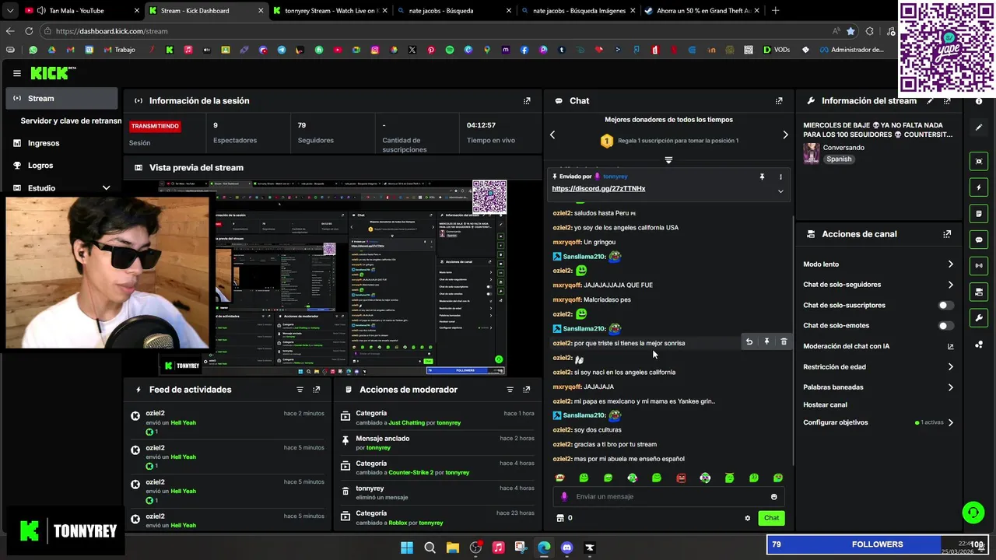996x560 pixels.
Task: Switch to tonnyrey Stream browser tab
Action: [330, 11]
